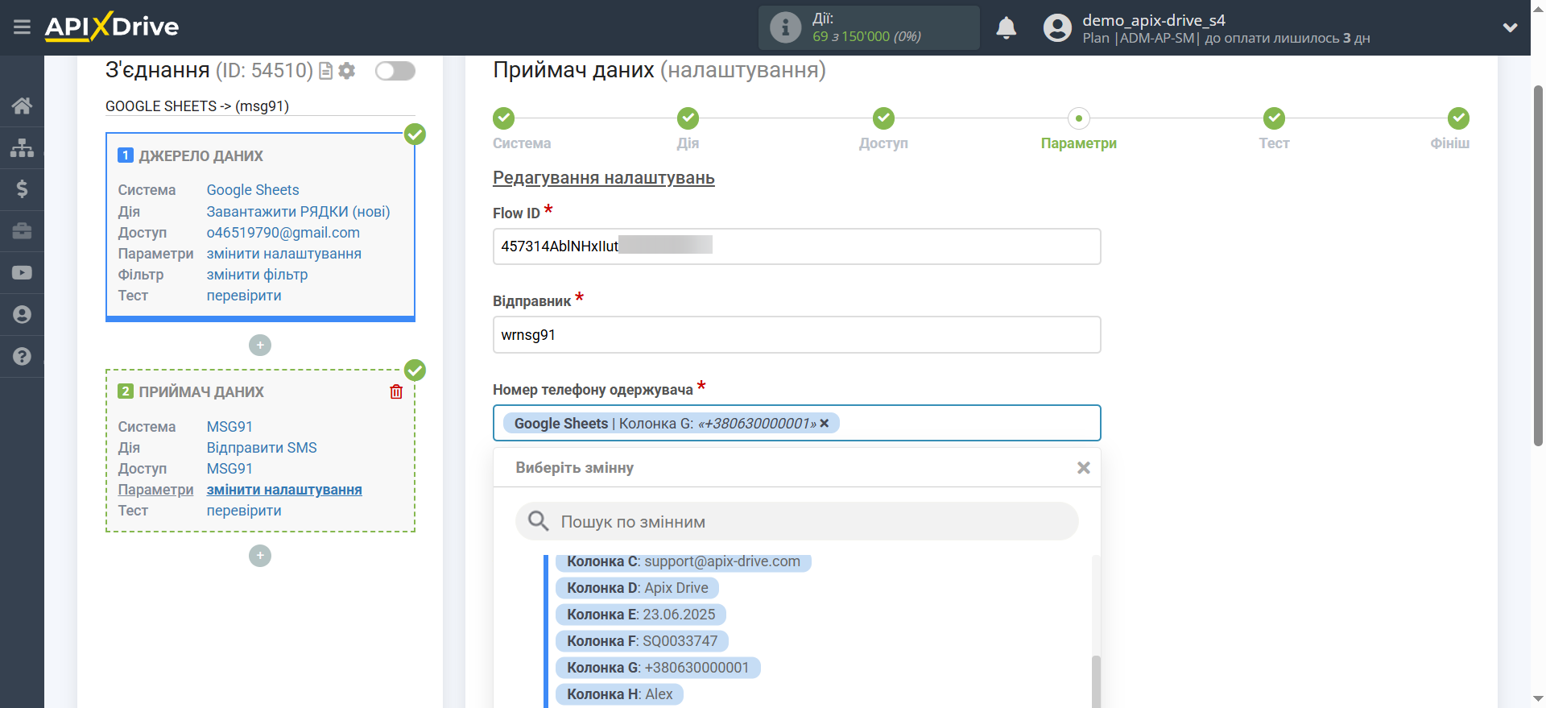Image resolution: width=1546 pixels, height=708 pixels.
Task: Expand the account dropdown chevron
Action: point(1510,27)
